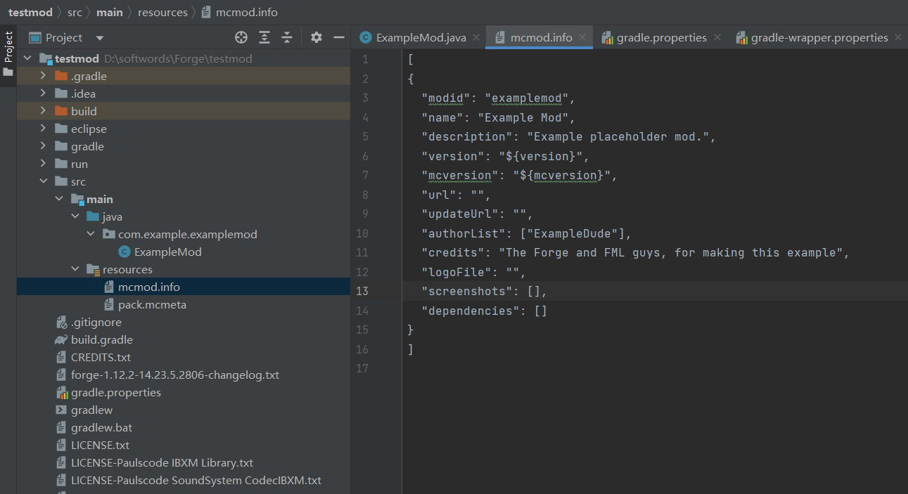Switch to the ExampleMod.java tab

pyautogui.click(x=421, y=38)
